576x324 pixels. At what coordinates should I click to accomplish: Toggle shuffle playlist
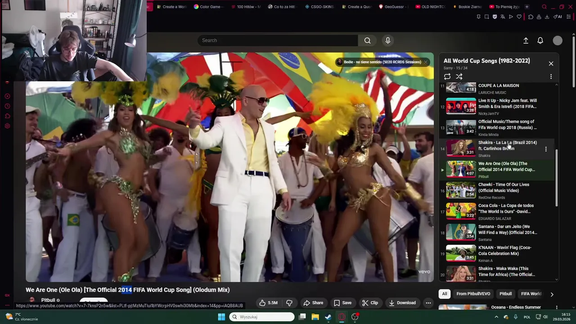pyautogui.click(x=459, y=76)
